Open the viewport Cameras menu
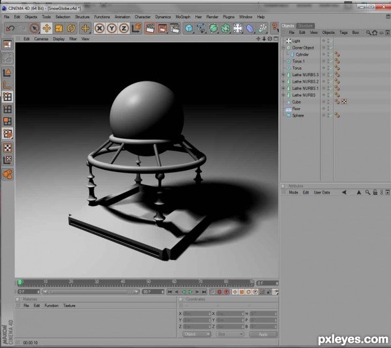The height and width of the screenshot is (348, 391). [x=41, y=39]
